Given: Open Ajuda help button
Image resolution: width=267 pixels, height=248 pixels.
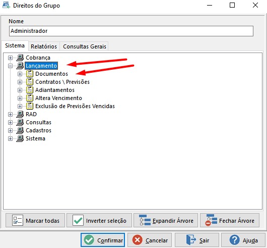Looking at the screenshot, I should [x=243, y=240].
